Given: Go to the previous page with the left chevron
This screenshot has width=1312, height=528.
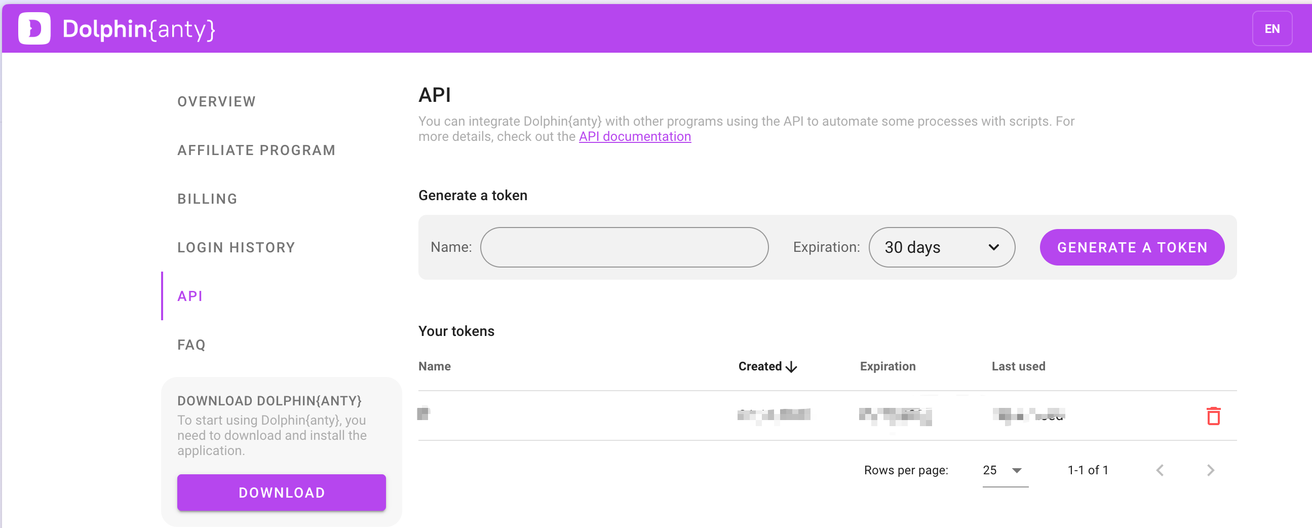Looking at the screenshot, I should pyautogui.click(x=1160, y=470).
